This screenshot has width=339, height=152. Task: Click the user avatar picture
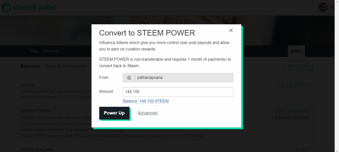point(323,7)
